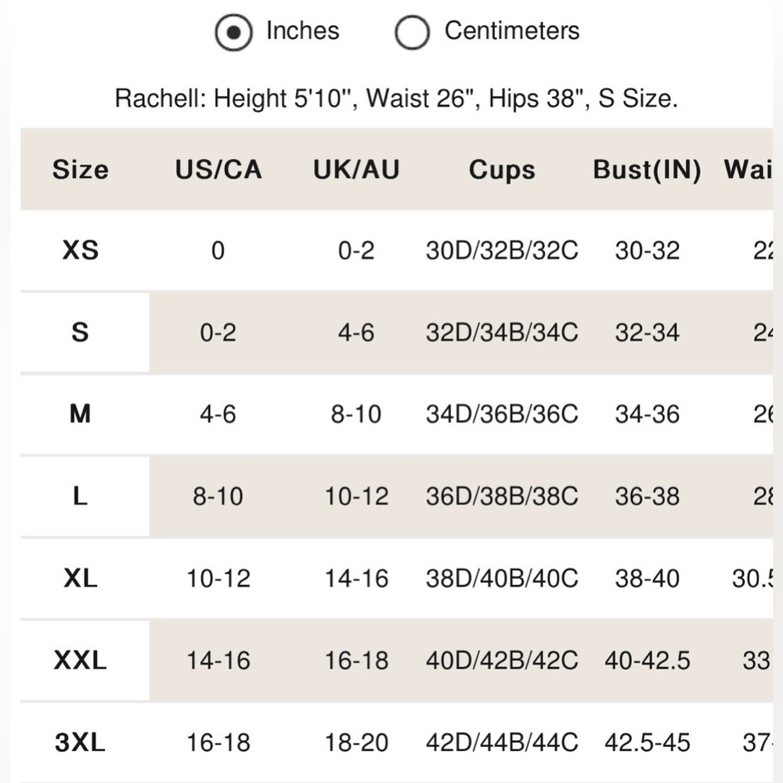Image resolution: width=783 pixels, height=783 pixels.
Task: Select the M size row label
Action: (x=81, y=414)
